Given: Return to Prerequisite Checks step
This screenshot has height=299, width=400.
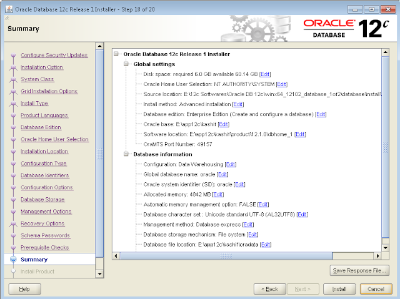Looking at the screenshot, I should click(44, 247).
